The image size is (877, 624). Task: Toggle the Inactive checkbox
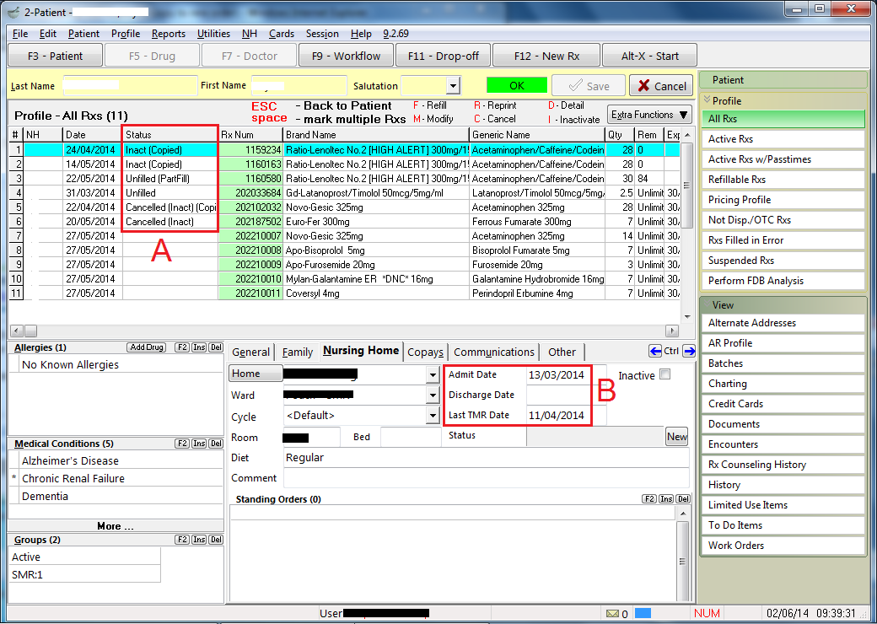[x=664, y=374]
